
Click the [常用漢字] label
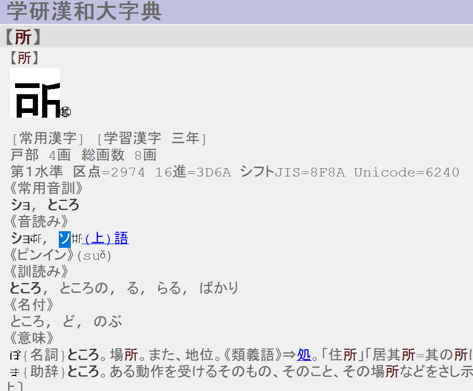pyautogui.click(x=48, y=138)
